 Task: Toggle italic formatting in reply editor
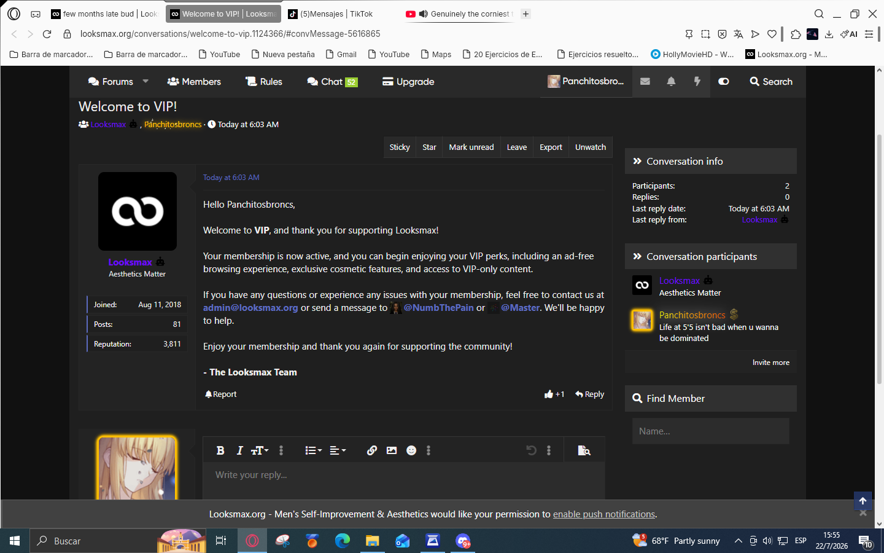[239, 450]
